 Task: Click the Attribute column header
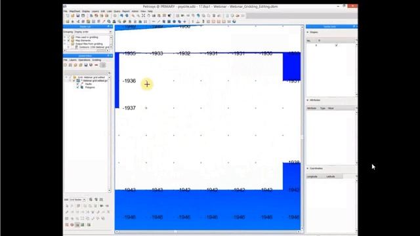[x=312, y=108]
